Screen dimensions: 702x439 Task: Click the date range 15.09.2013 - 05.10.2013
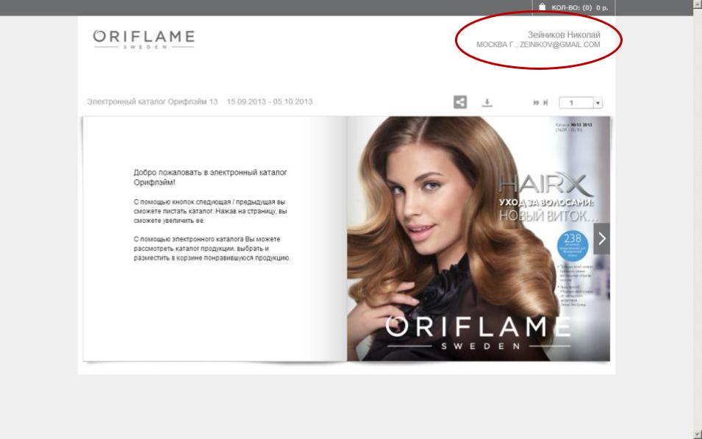(x=270, y=101)
